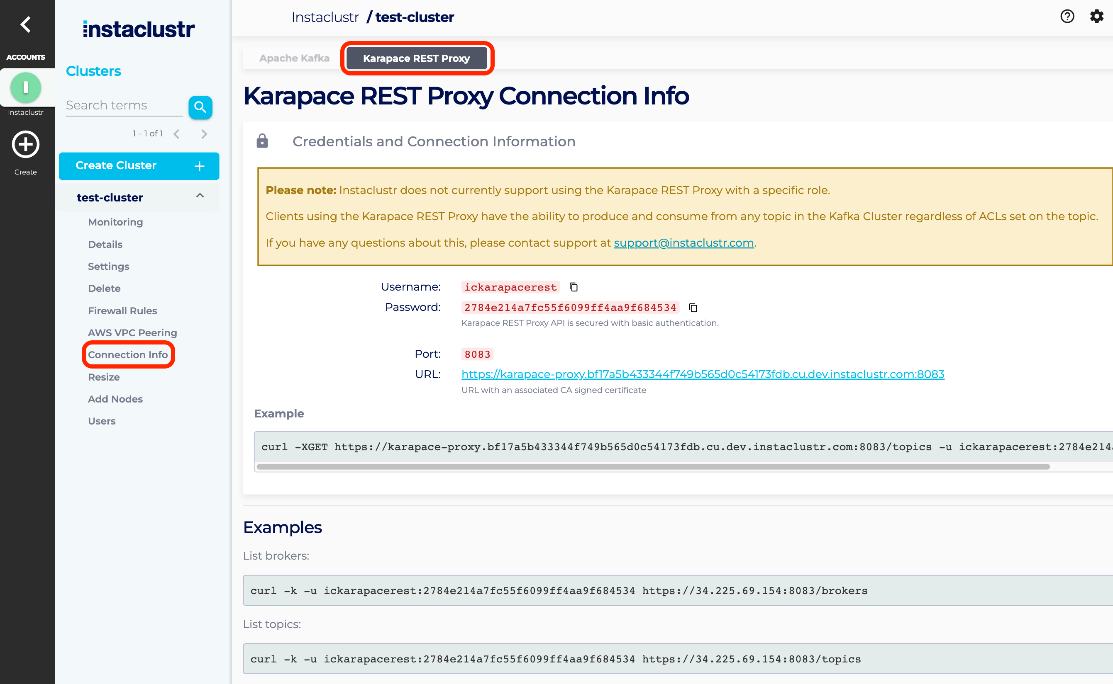Click the back arrow above Accounts
The image size is (1113, 684).
(25, 24)
